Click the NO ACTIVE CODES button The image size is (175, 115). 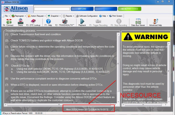(130, 9)
